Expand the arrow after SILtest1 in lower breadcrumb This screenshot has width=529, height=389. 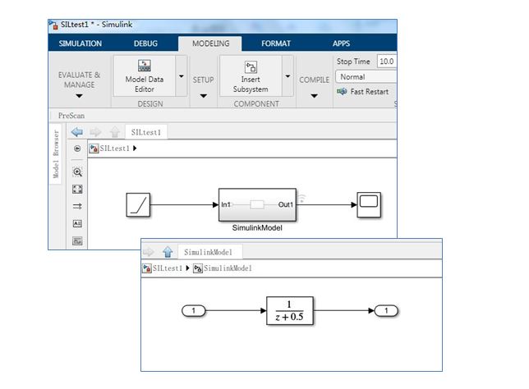pyautogui.click(x=187, y=268)
